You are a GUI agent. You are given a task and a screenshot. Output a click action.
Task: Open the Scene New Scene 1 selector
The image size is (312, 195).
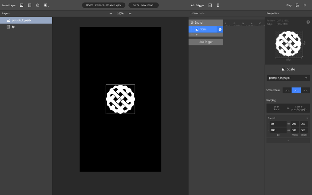click(x=144, y=5)
